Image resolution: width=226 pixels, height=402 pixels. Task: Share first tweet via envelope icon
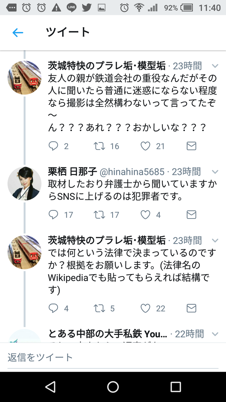[191, 146]
